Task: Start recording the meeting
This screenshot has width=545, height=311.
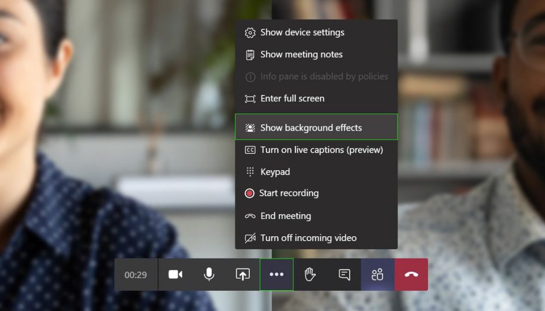Action: click(x=288, y=193)
